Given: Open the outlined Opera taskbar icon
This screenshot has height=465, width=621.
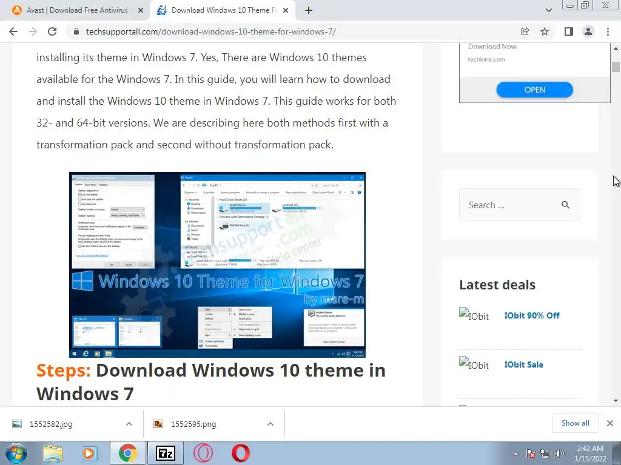Looking at the screenshot, I should [x=203, y=453].
